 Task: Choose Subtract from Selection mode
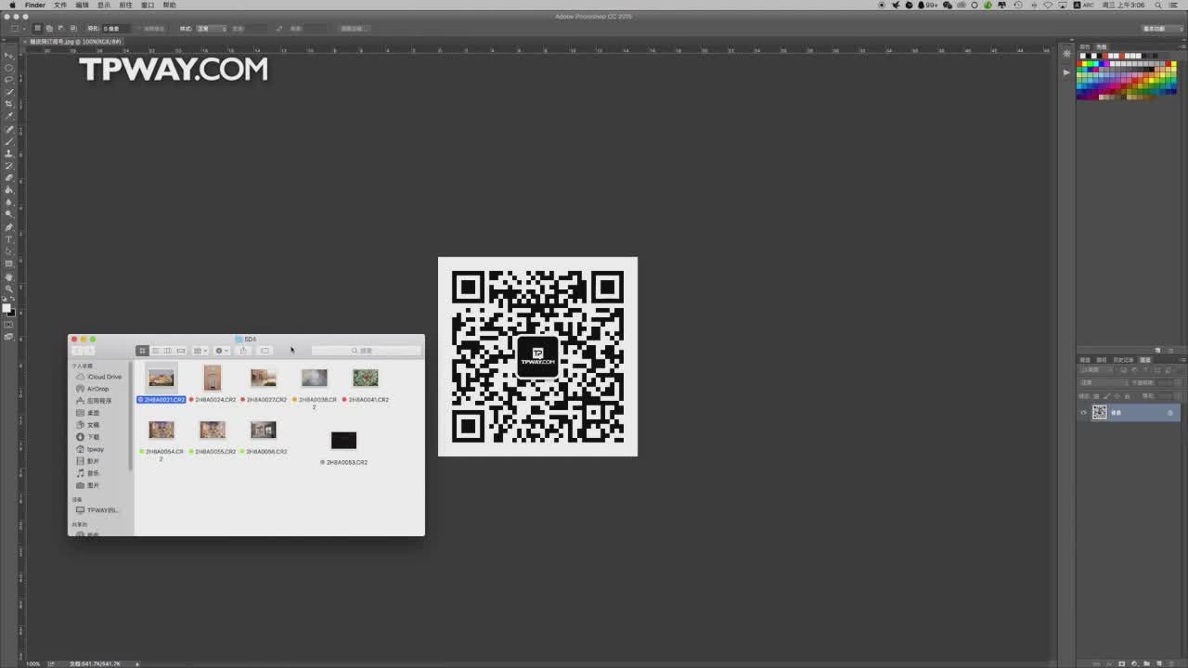coord(59,29)
